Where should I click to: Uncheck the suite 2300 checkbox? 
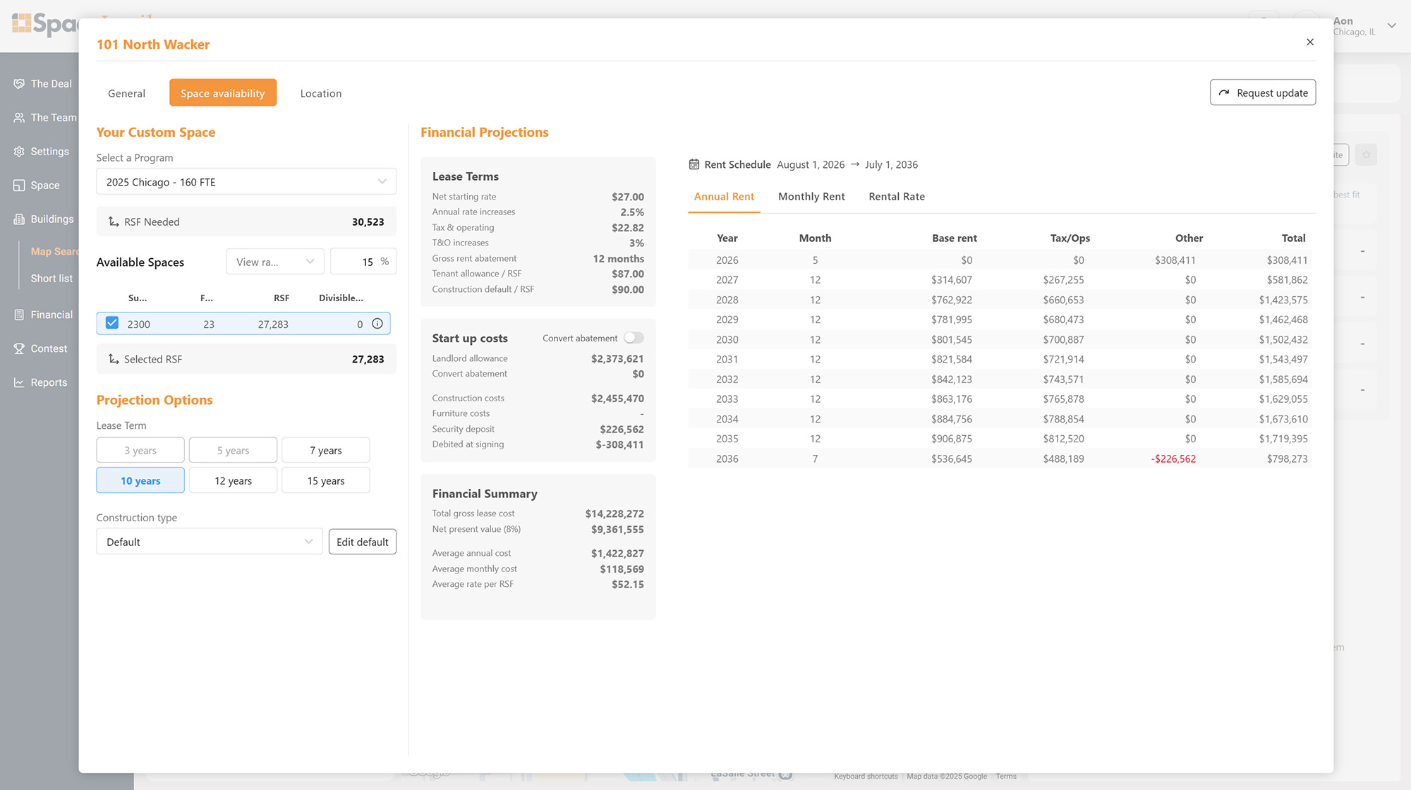pos(112,323)
